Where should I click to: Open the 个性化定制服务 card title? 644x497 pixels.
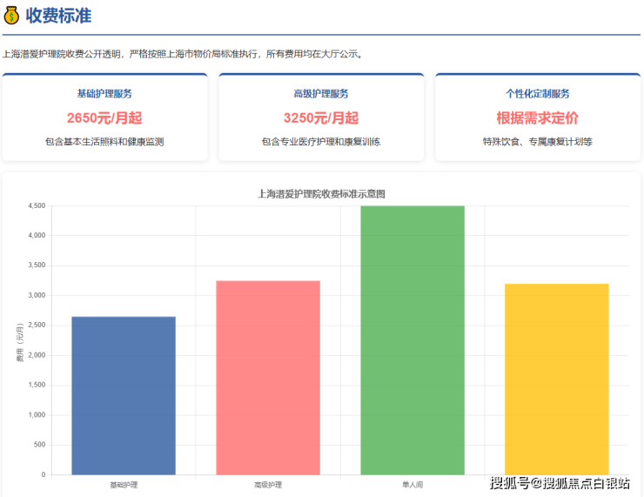pos(537,94)
